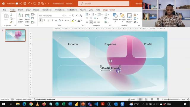
Task: Click the zoom slider handle
Action: (168, 100)
